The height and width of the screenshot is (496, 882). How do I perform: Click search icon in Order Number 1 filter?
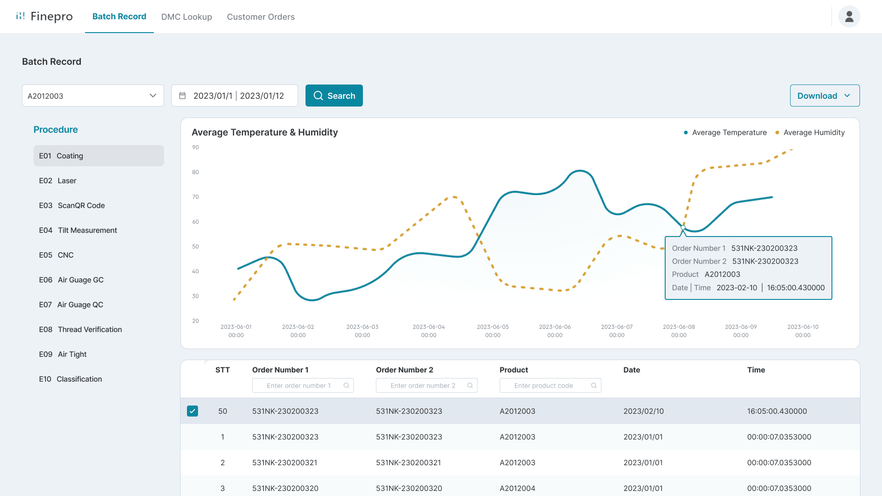tap(346, 386)
